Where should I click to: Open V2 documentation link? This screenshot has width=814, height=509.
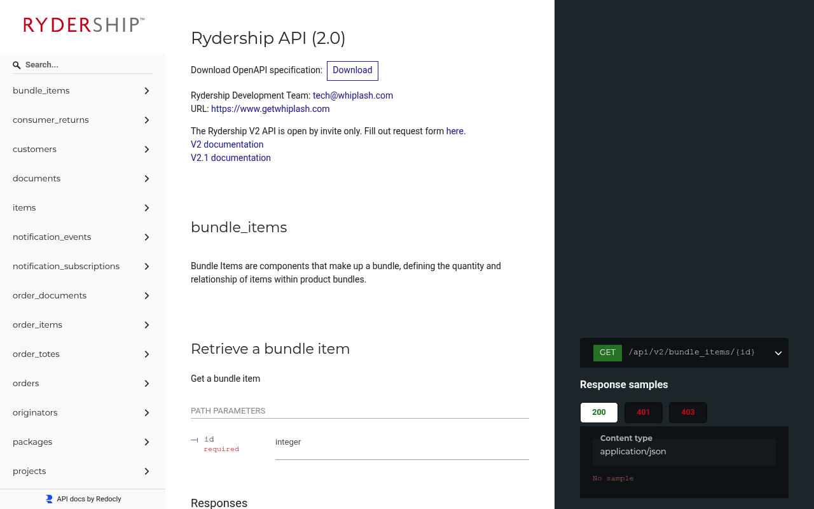coord(227,144)
